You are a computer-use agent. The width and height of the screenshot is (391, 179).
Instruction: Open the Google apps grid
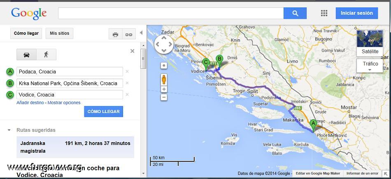pyautogui.click(x=324, y=13)
